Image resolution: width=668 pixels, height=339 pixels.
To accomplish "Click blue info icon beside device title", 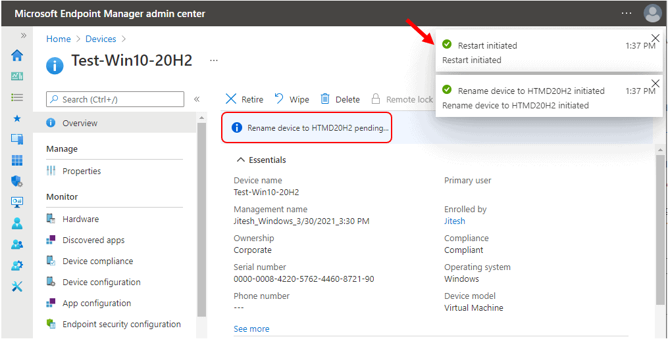I will tap(55, 66).
